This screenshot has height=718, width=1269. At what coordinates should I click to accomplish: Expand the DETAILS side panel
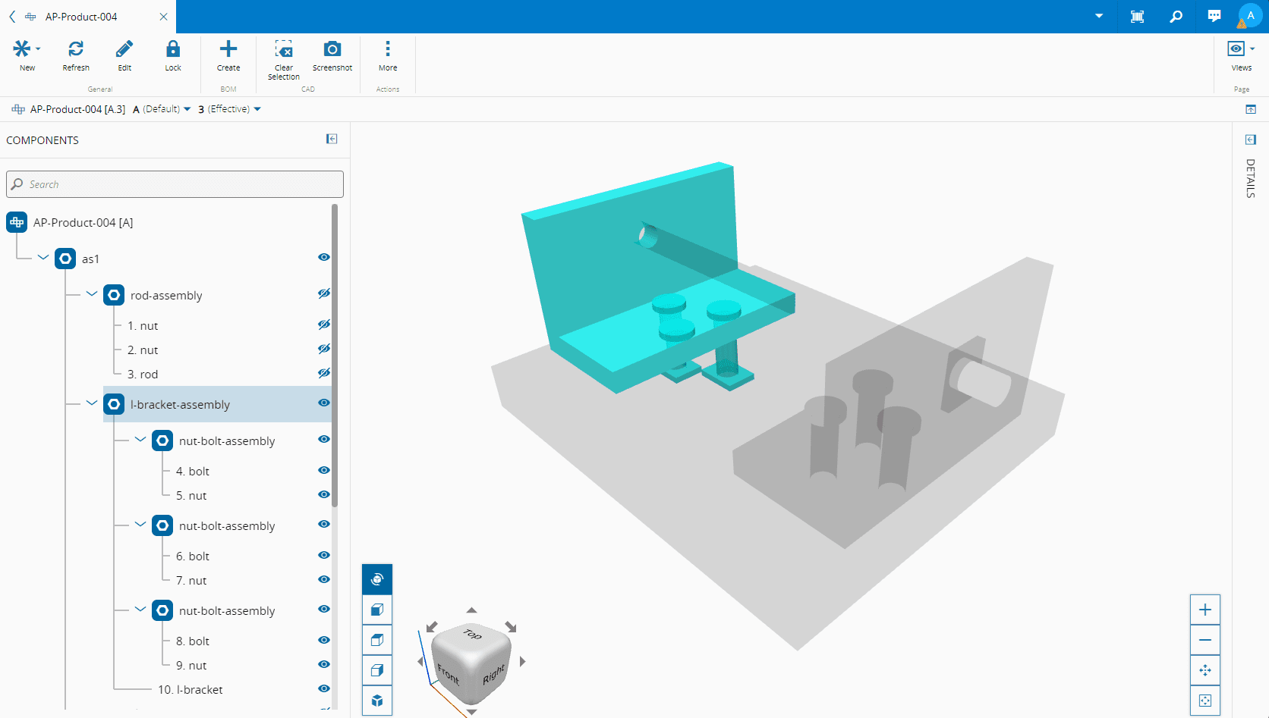[x=1251, y=140]
